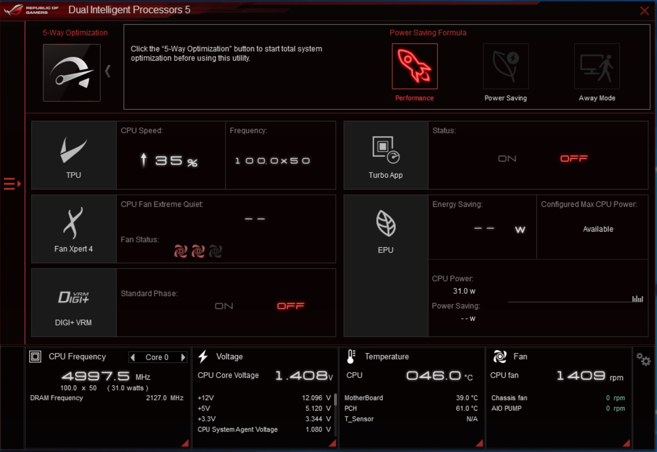The image size is (657, 452).
Task: Click the 100.0x50 Frequency value
Action: [x=273, y=161]
